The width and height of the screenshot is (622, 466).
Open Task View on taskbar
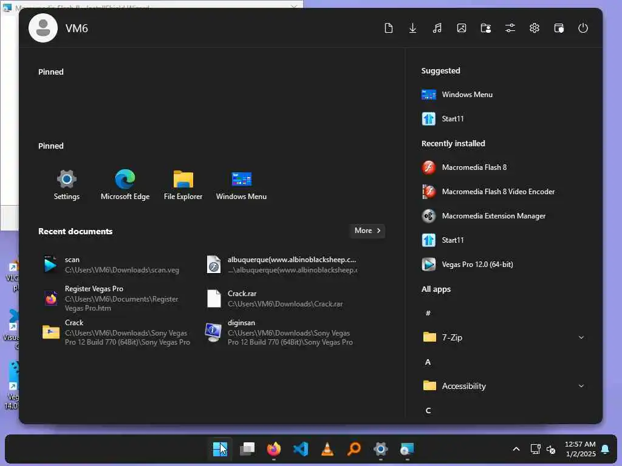[247, 449]
